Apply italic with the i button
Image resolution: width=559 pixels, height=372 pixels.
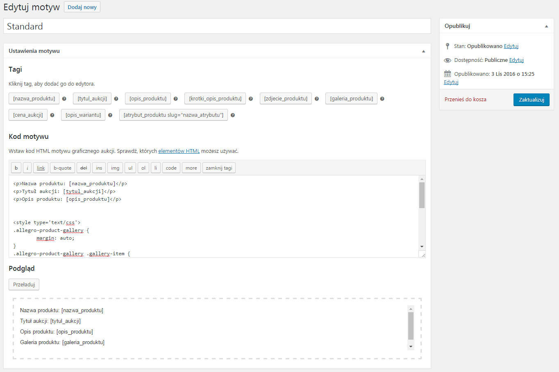(27, 168)
